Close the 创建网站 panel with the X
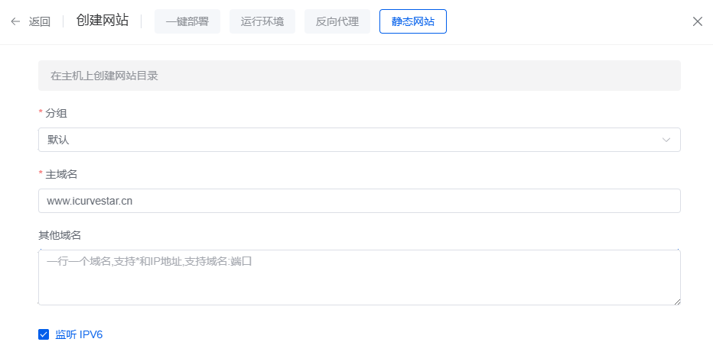Viewport: 713px width, 355px height. pyautogui.click(x=697, y=21)
